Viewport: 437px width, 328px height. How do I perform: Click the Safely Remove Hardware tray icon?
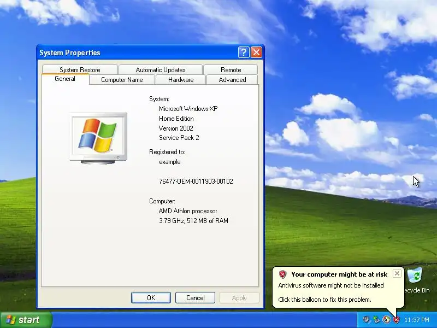point(376,320)
